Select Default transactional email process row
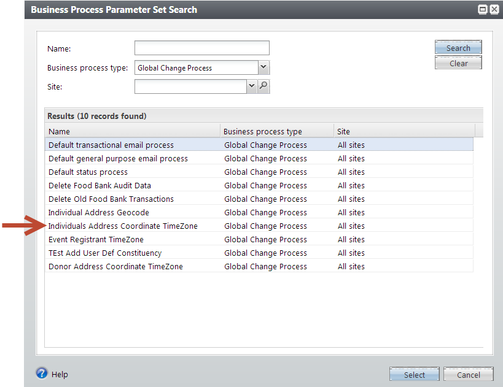The width and height of the screenshot is (503, 387). [111, 145]
